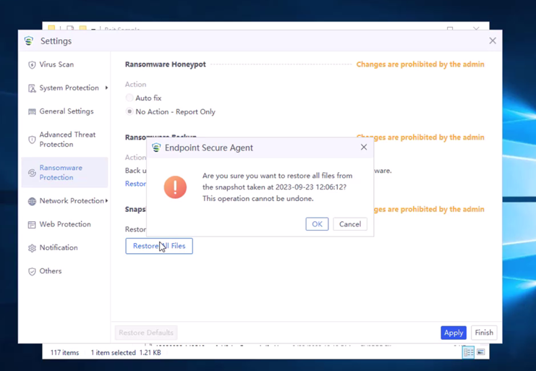Select No Action - Report Only option

click(129, 112)
